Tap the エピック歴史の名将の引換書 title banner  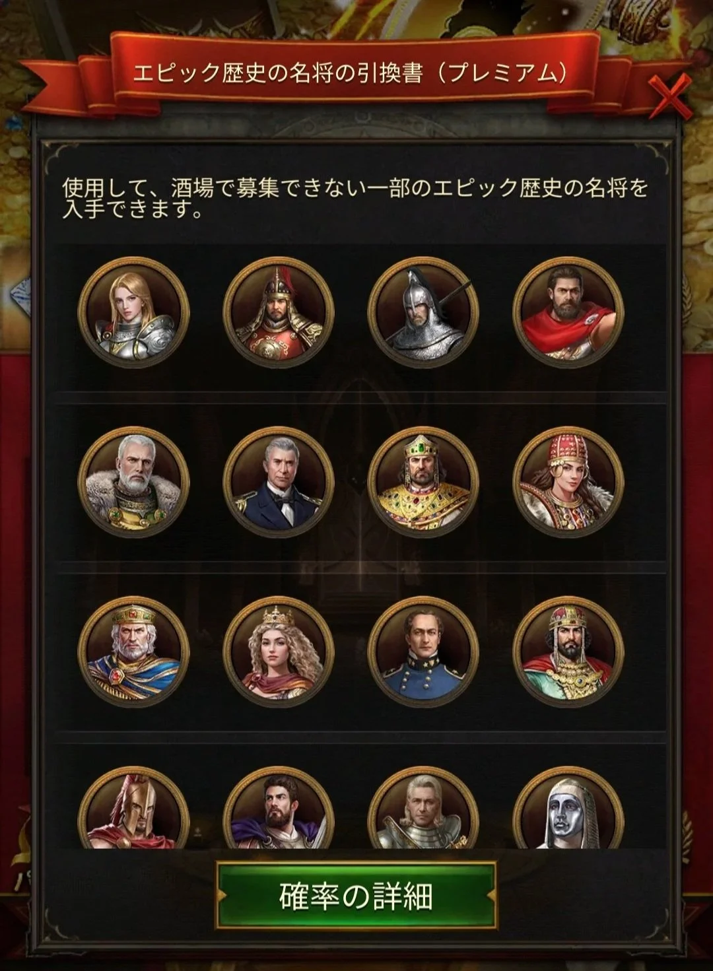click(x=350, y=73)
